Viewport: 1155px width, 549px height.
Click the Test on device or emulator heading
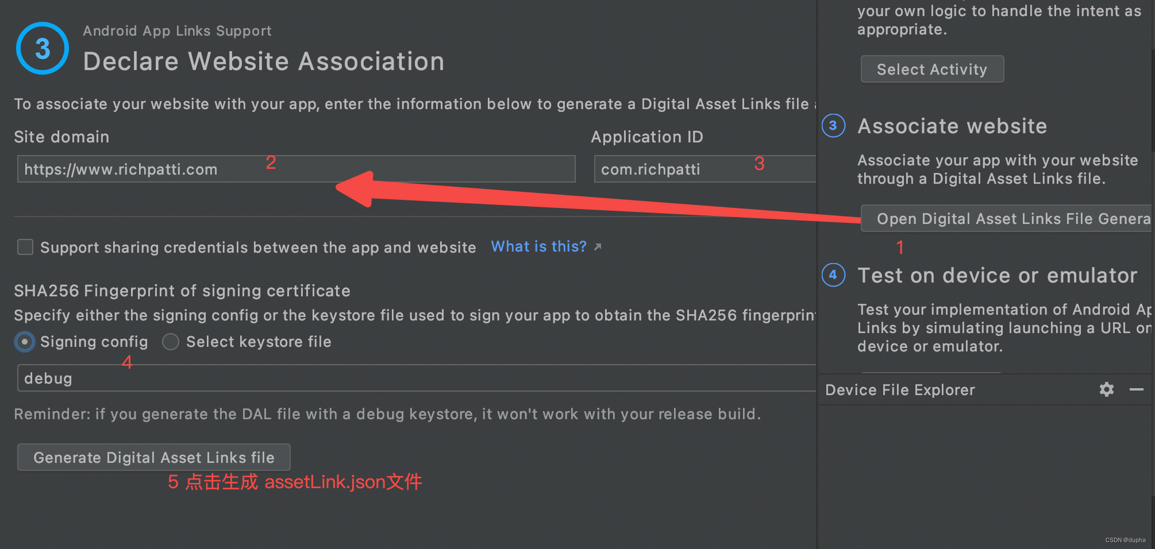pyautogui.click(x=997, y=276)
